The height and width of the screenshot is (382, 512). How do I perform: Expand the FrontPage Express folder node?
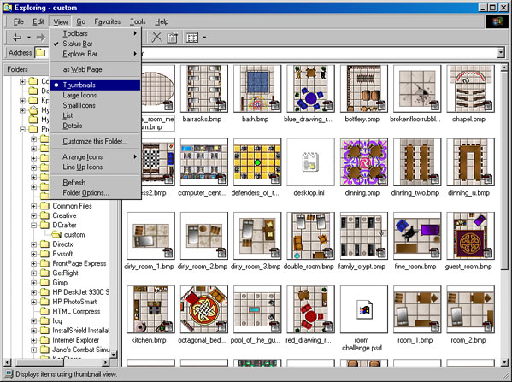[33, 263]
